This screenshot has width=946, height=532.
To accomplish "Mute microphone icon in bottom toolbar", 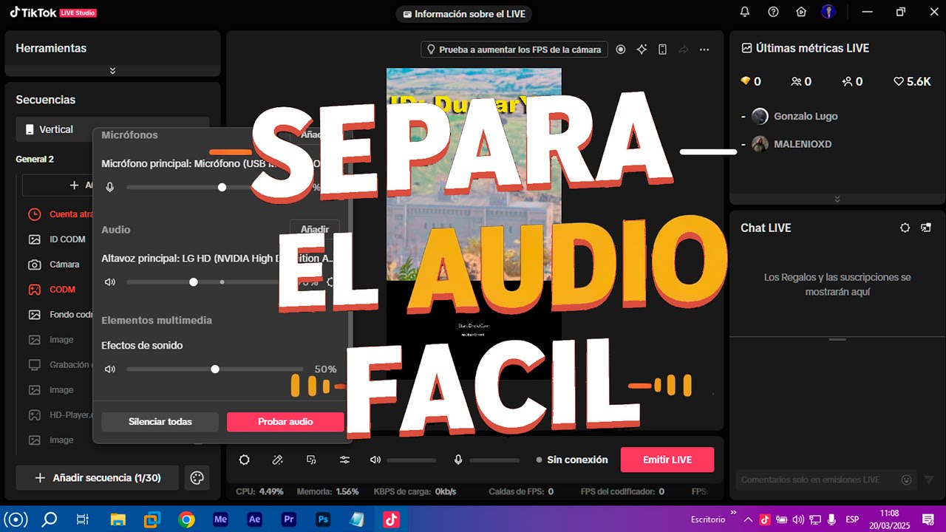I will point(458,460).
